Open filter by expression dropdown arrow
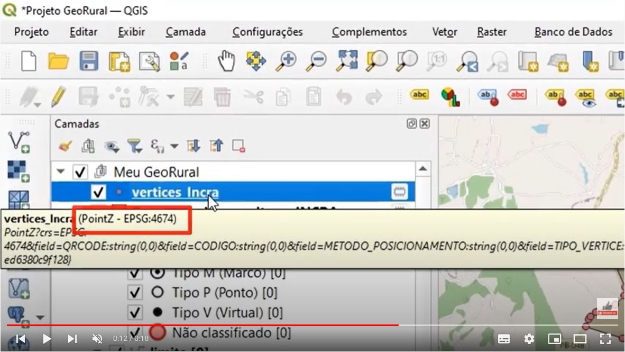 click(x=174, y=147)
